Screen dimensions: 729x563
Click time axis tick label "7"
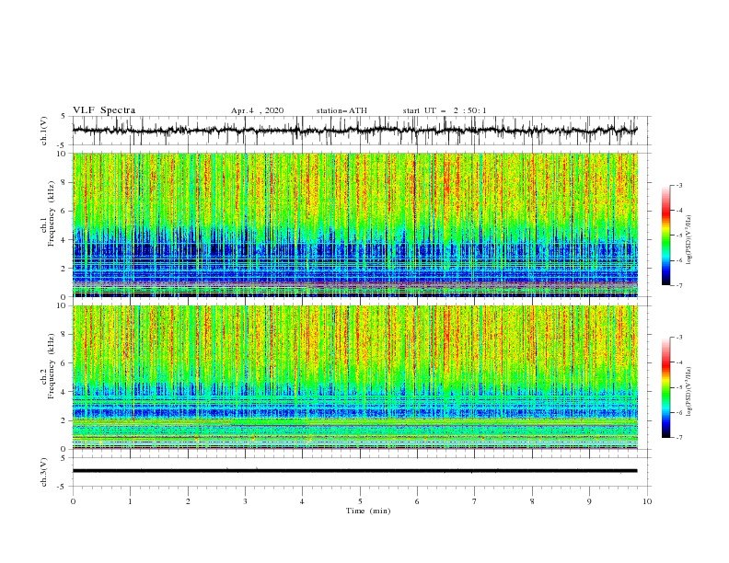coord(475,501)
